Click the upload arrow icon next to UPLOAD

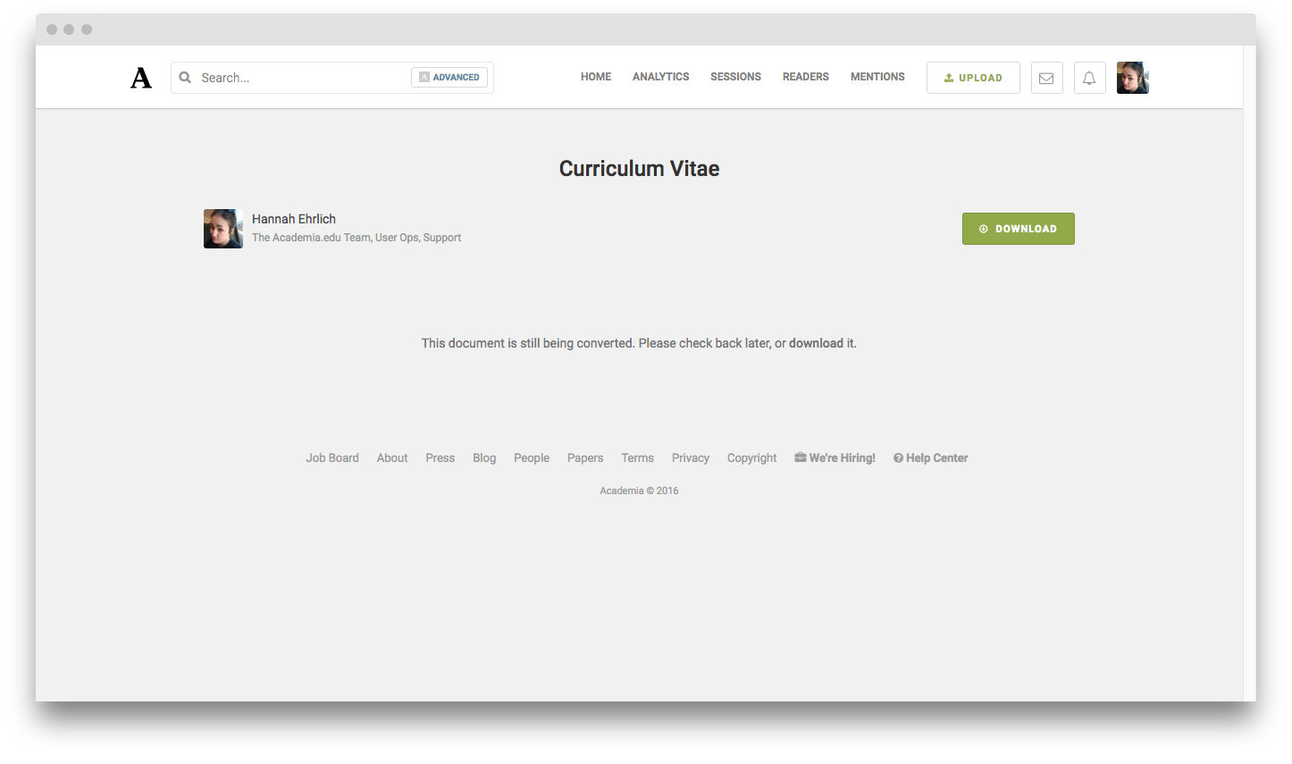tap(948, 78)
